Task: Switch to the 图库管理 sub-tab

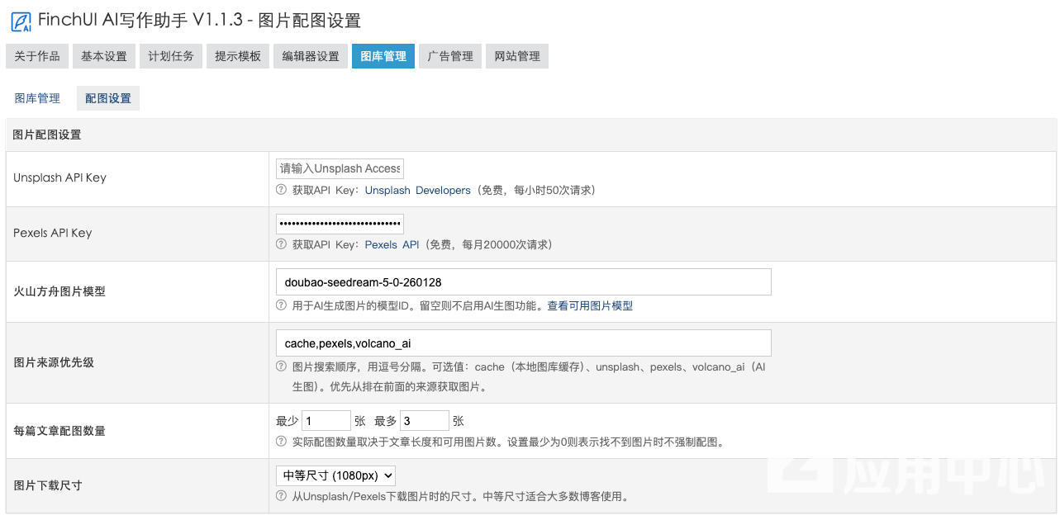Action: 36,97
